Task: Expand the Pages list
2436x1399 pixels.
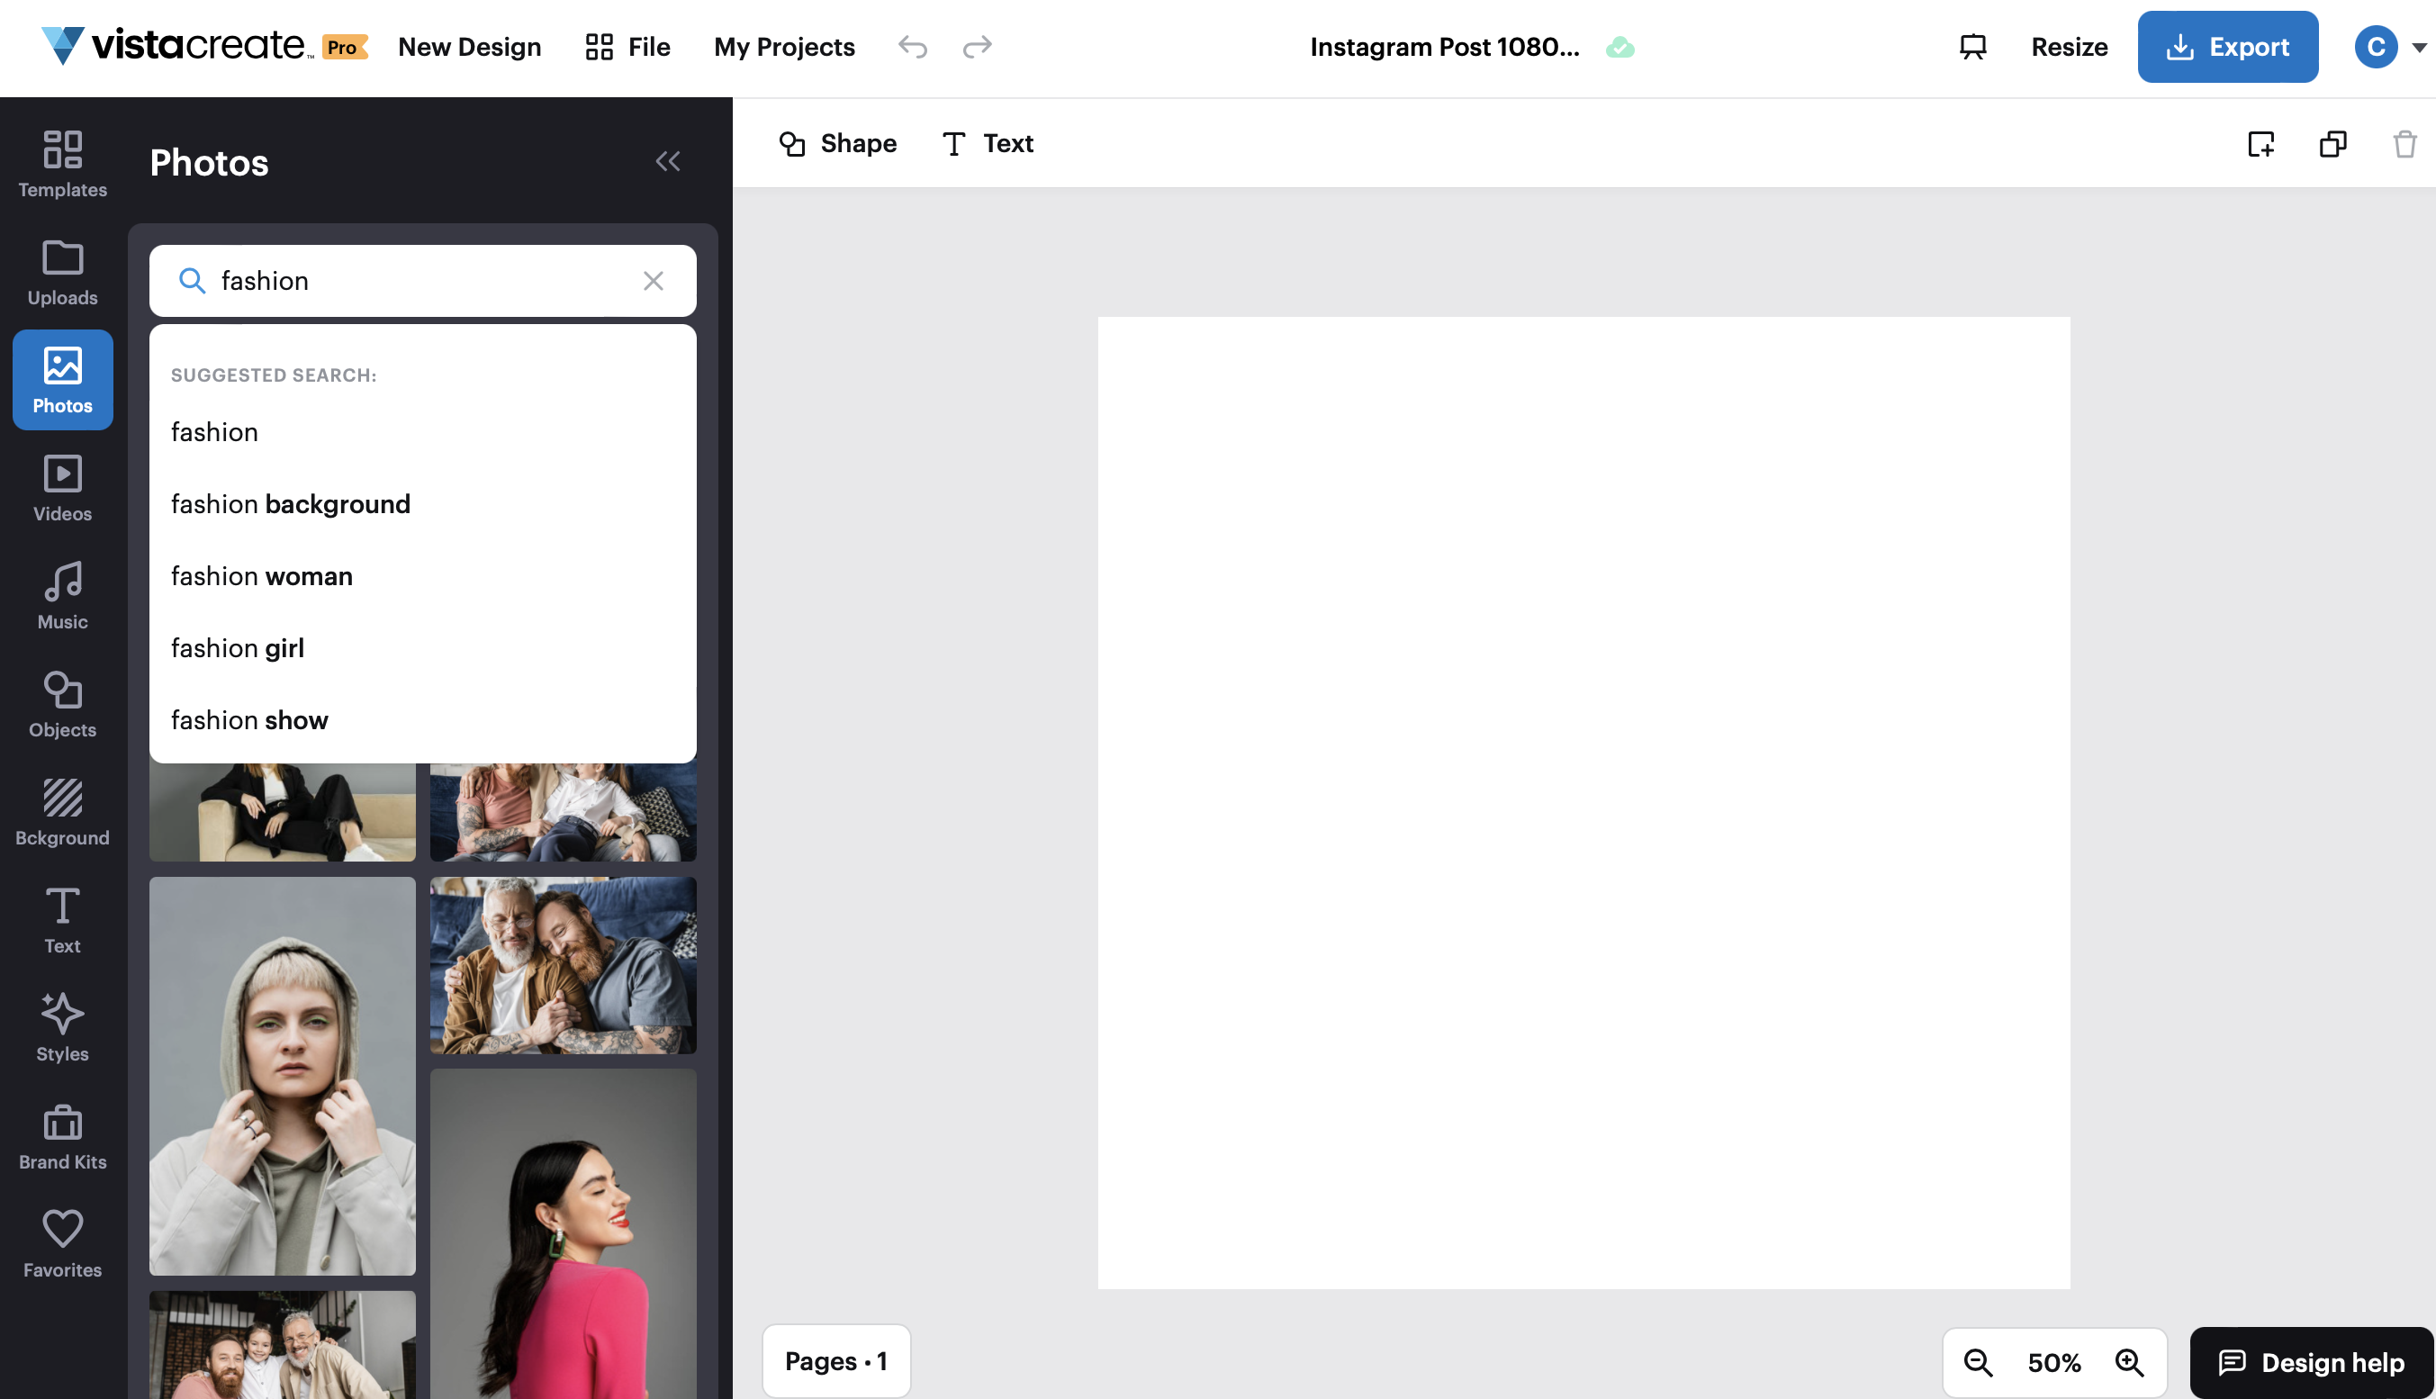Action: [835, 1360]
